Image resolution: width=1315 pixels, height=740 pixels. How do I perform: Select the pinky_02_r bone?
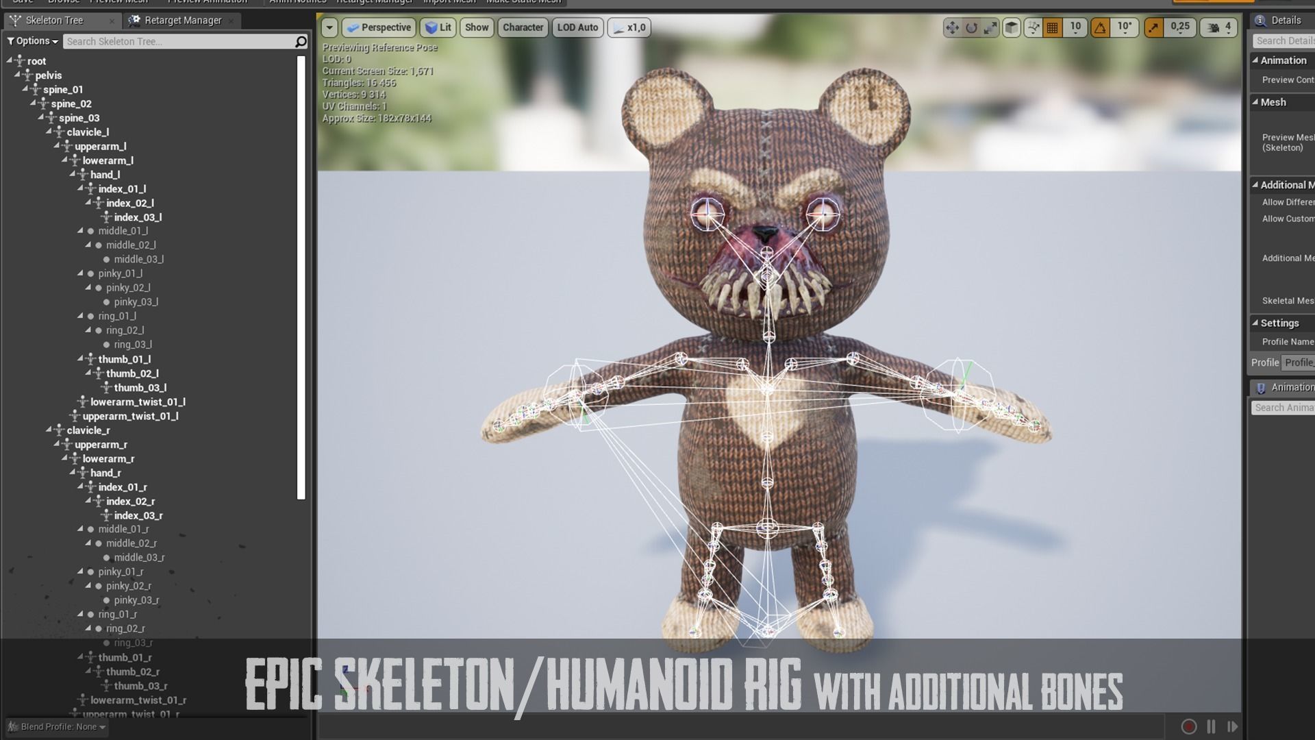(129, 586)
